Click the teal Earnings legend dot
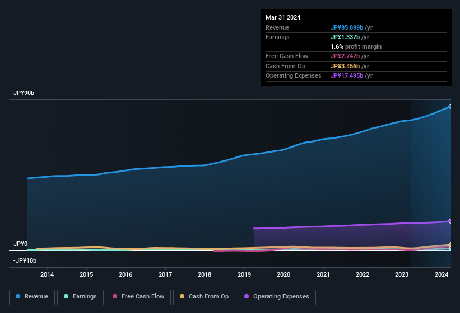 click(x=67, y=297)
